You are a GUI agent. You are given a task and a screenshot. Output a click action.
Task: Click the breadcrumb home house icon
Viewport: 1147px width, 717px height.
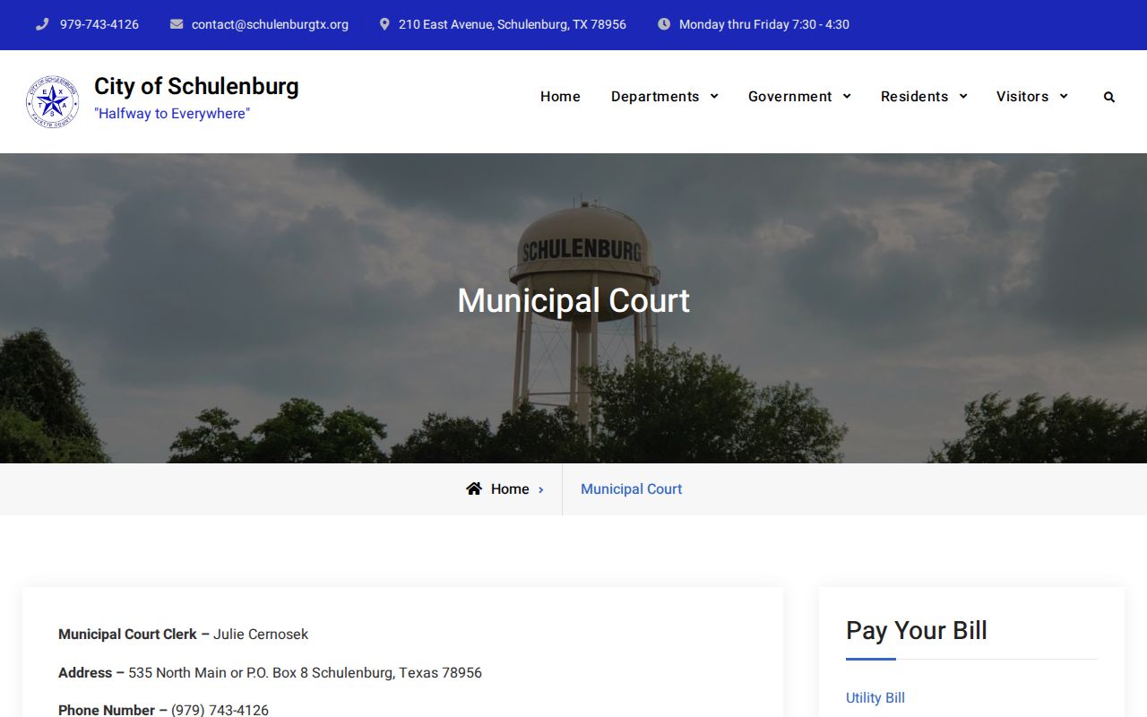[x=474, y=488]
